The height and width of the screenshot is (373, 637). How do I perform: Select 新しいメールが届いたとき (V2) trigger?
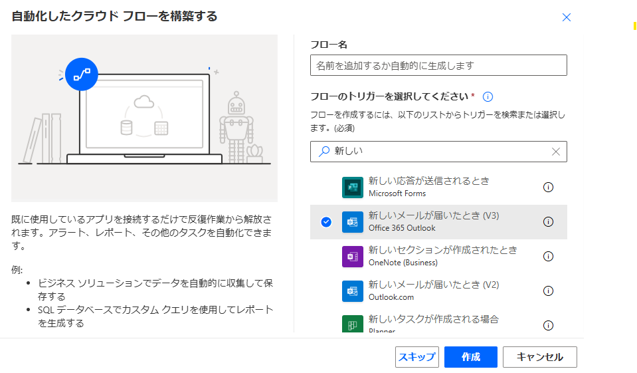coord(439,291)
